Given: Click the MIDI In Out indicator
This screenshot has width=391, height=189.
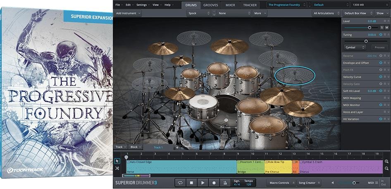Looking at the screenshot, I should (x=383, y=182).
